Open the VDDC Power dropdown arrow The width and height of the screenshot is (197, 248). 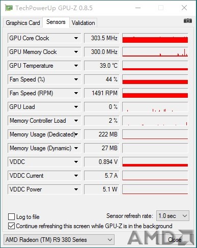(x=76, y=189)
